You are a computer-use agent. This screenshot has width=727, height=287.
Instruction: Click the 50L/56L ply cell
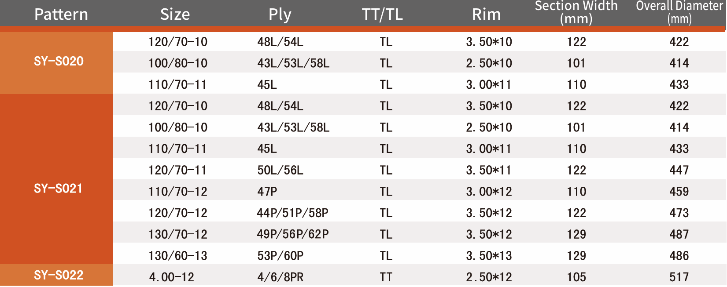point(280,170)
